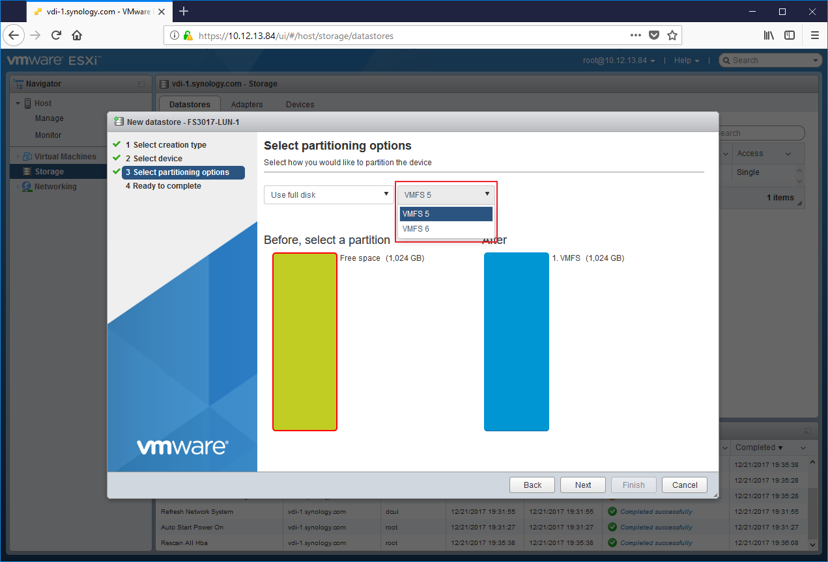Click the Back button in the wizard

(533, 485)
